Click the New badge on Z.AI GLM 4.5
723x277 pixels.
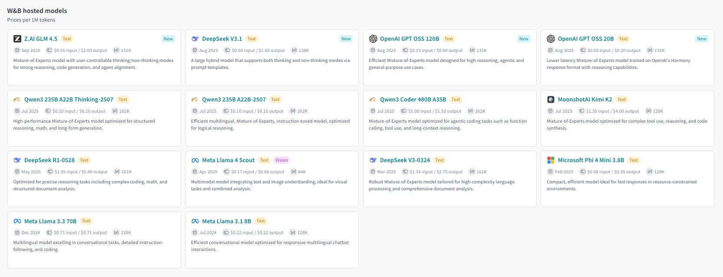(168, 39)
